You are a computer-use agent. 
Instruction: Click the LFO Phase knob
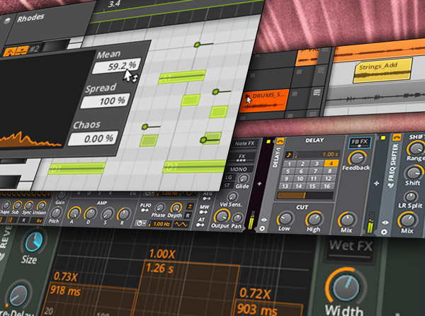coord(161,208)
